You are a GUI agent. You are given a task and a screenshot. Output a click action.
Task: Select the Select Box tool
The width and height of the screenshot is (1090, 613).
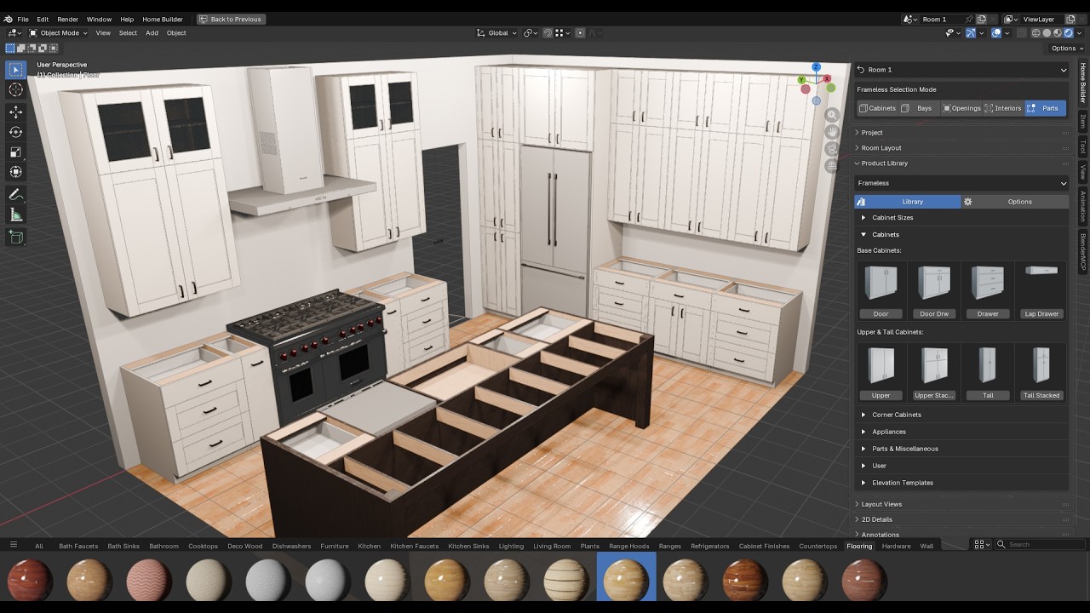click(15, 70)
